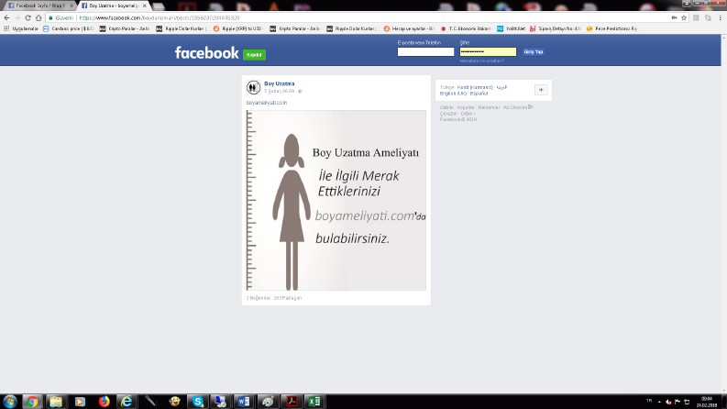Open Word from the taskbar
This screenshot has width=727, height=409.
244,402
